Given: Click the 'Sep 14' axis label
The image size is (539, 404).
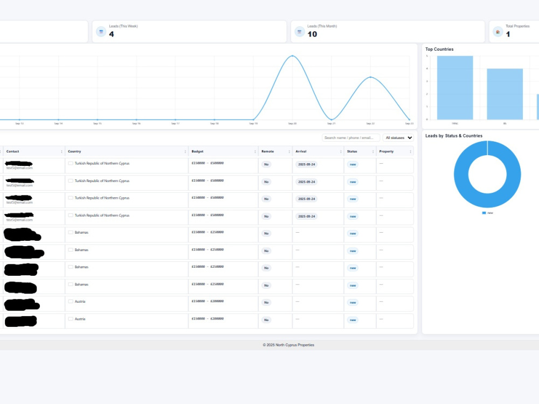Looking at the screenshot, I should pos(58,123).
